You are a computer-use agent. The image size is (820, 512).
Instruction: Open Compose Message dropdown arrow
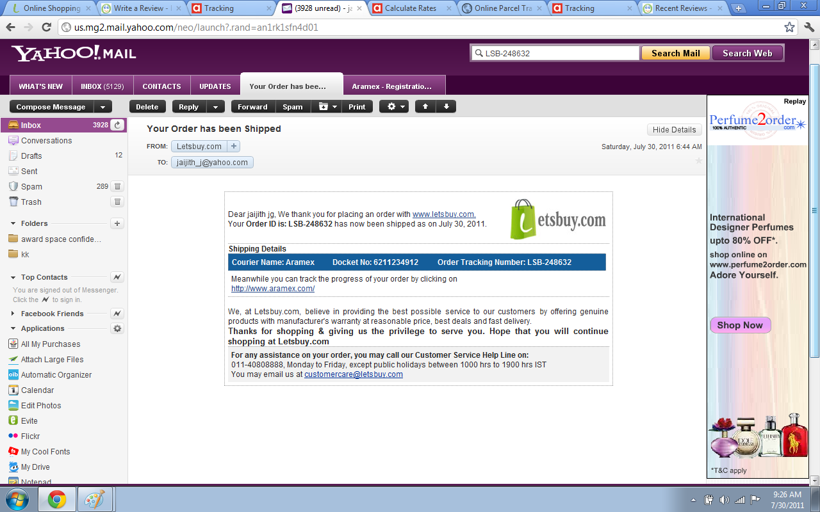(x=102, y=107)
